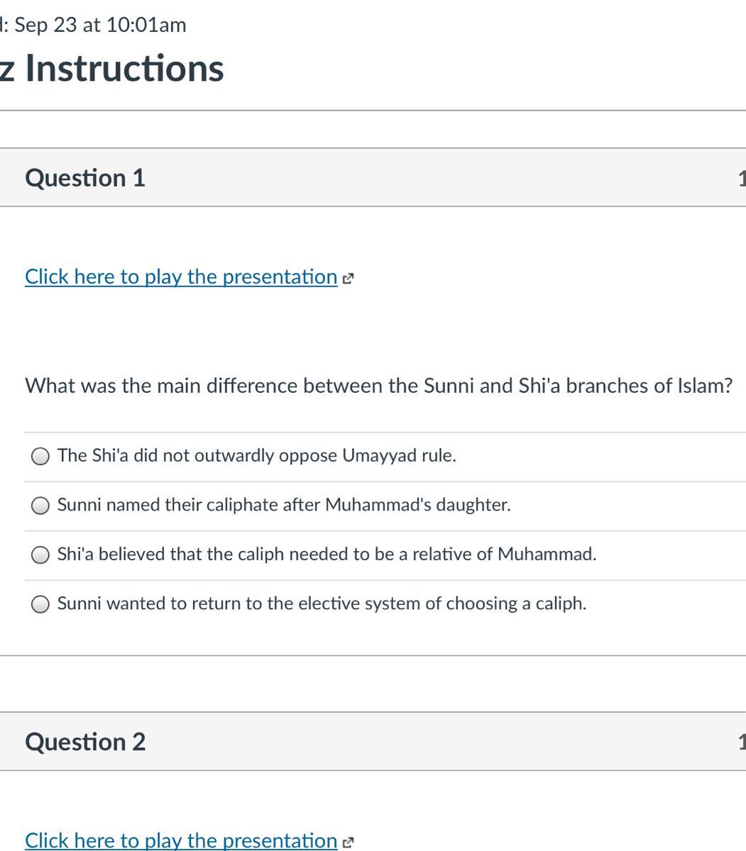Select 'The Shi'a did not outwardly oppose' radio
Screen dimensions: 746x851
click(41, 456)
